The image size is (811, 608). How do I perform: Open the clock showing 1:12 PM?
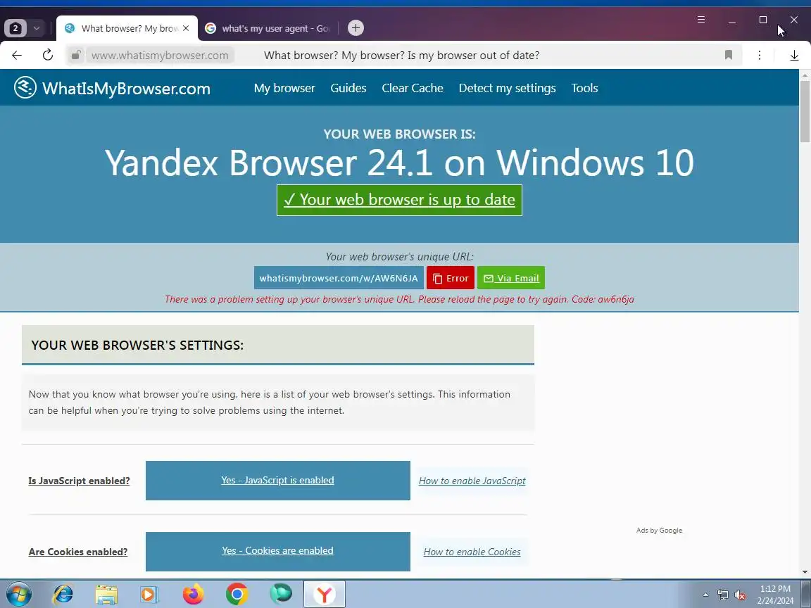point(775,595)
